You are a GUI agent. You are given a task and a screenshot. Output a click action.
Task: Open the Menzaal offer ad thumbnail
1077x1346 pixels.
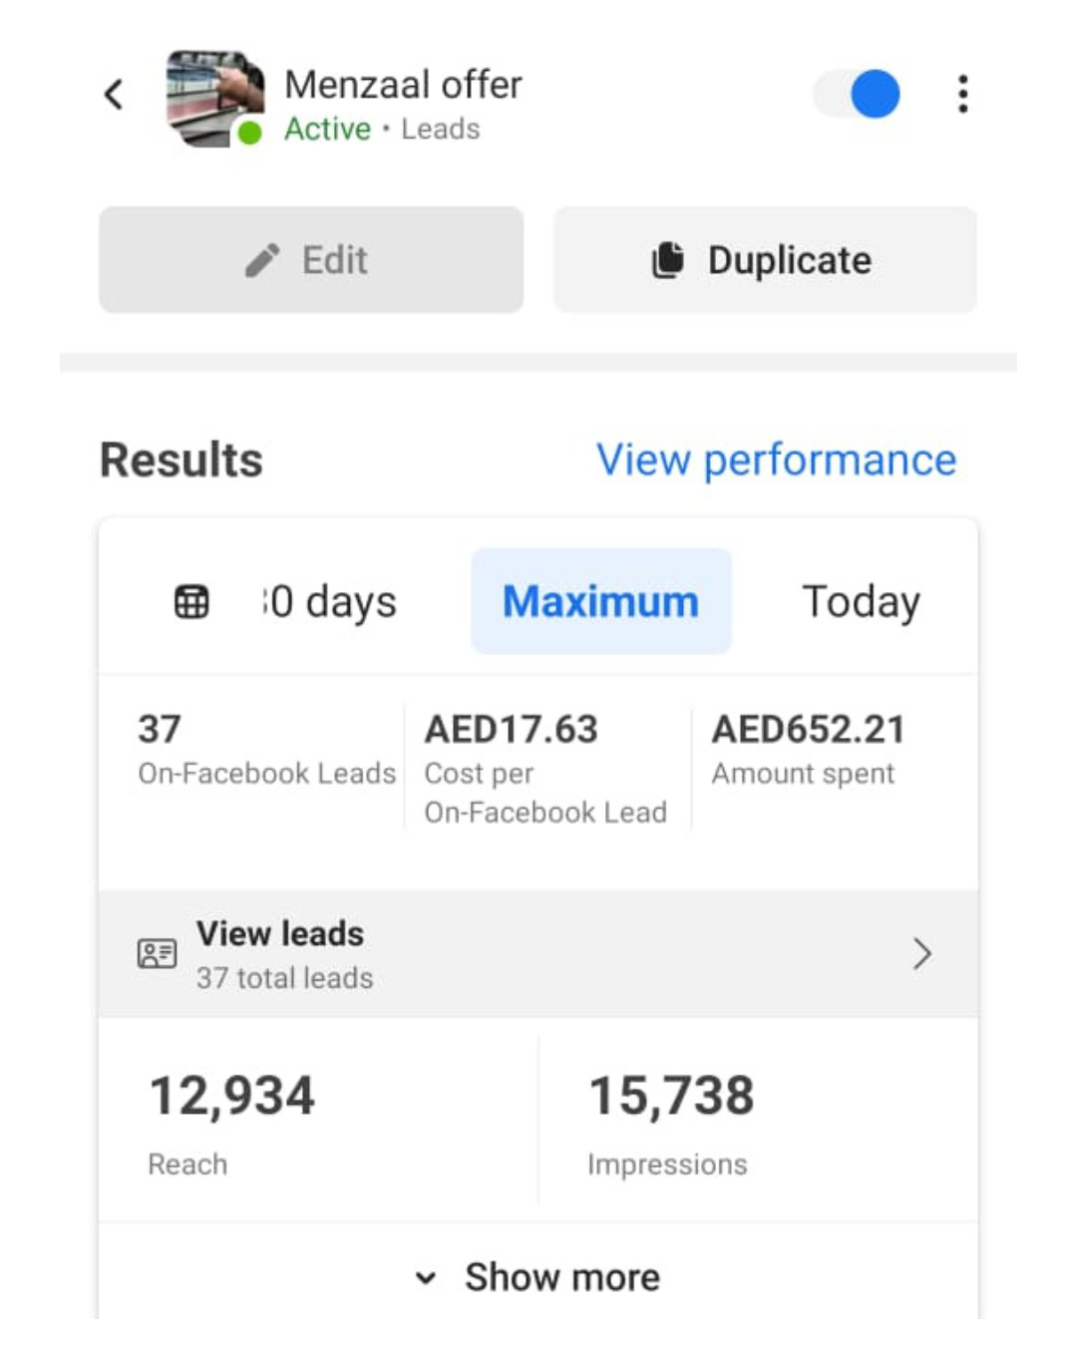click(x=214, y=98)
